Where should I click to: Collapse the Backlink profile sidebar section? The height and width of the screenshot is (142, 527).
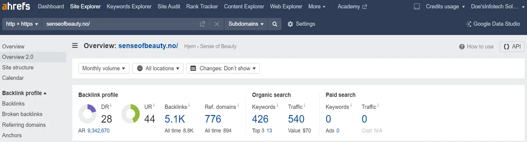pyautogui.click(x=24, y=93)
